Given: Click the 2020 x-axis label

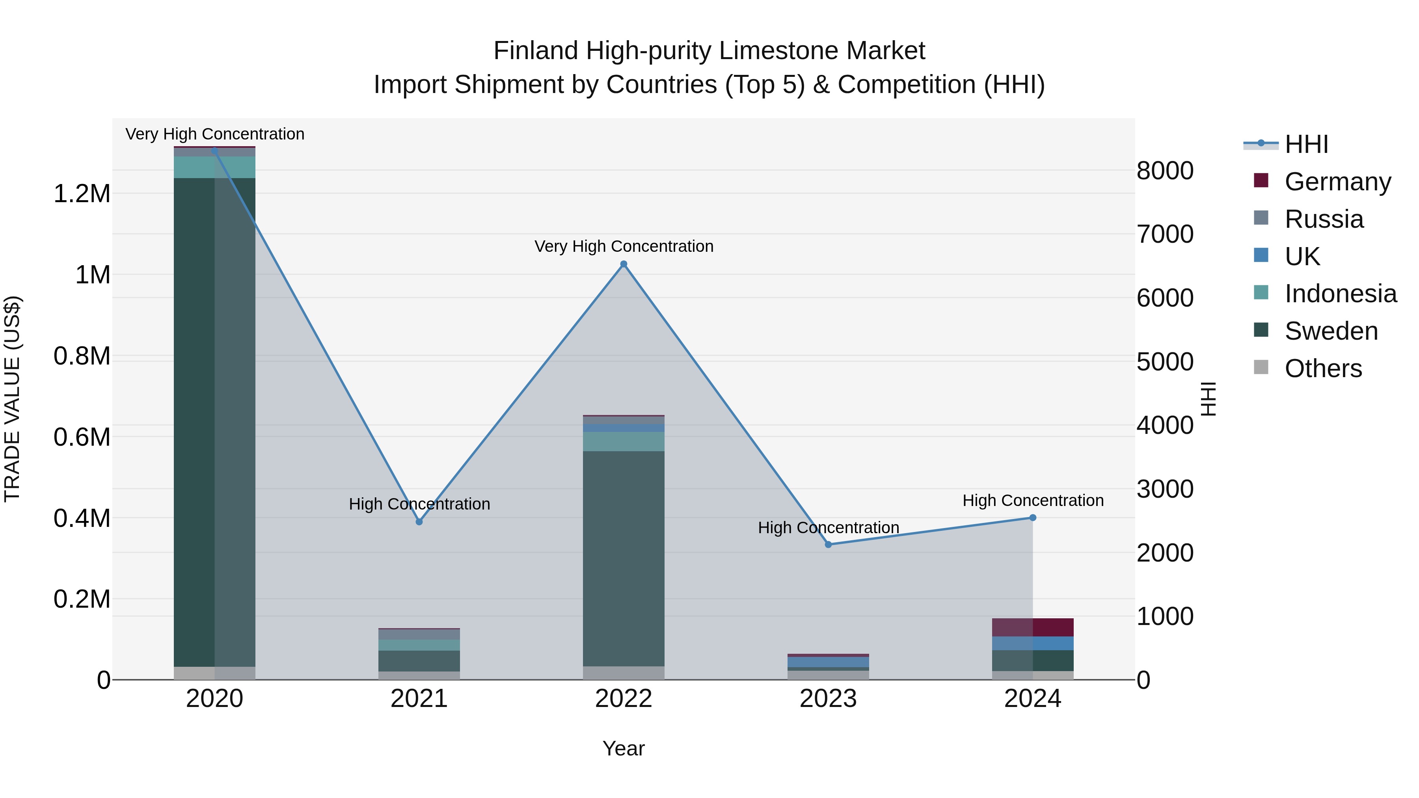Looking at the screenshot, I should pos(215,699).
